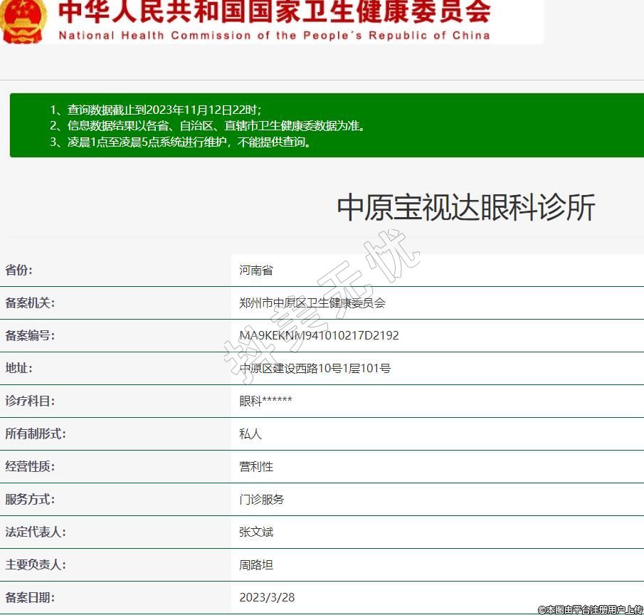The width and height of the screenshot is (644, 615).
Task: Click the national emblem logo
Action: click(x=21, y=20)
